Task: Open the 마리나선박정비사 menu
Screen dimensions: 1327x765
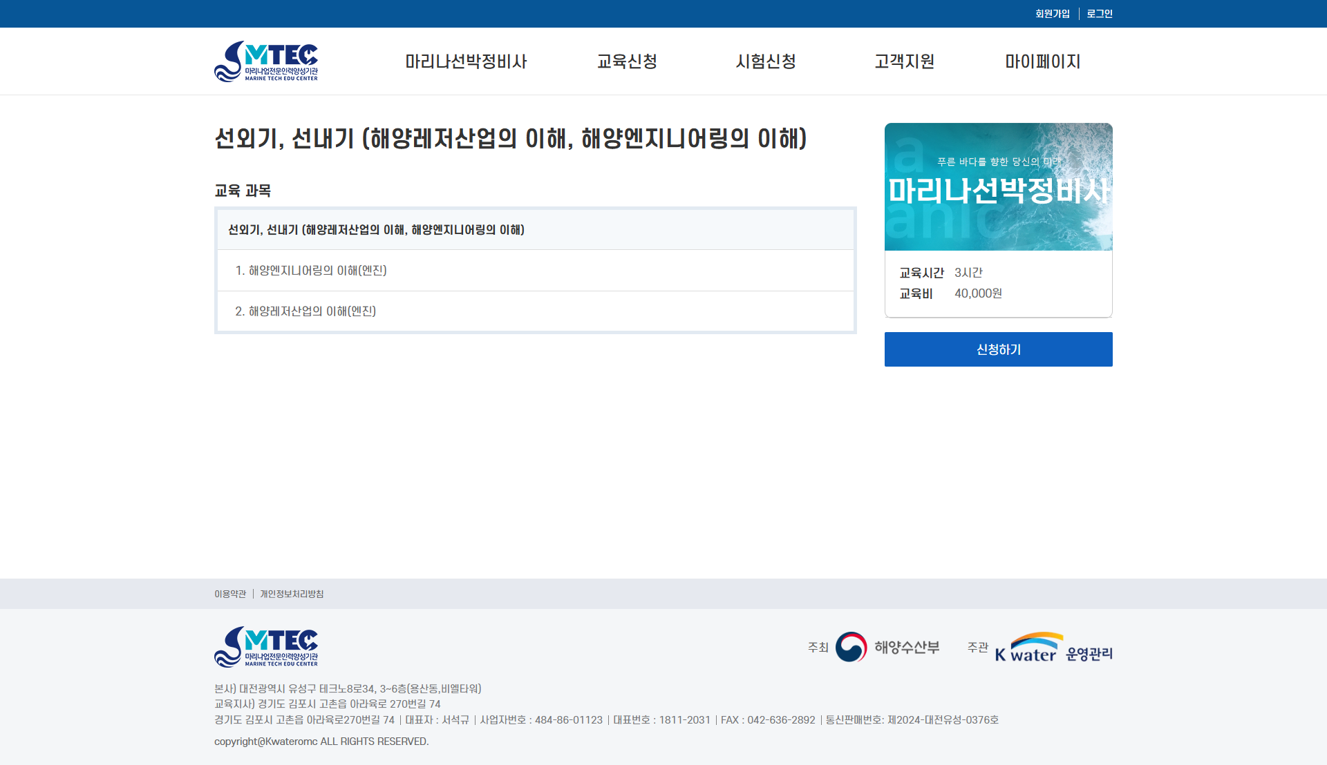Action: tap(466, 61)
